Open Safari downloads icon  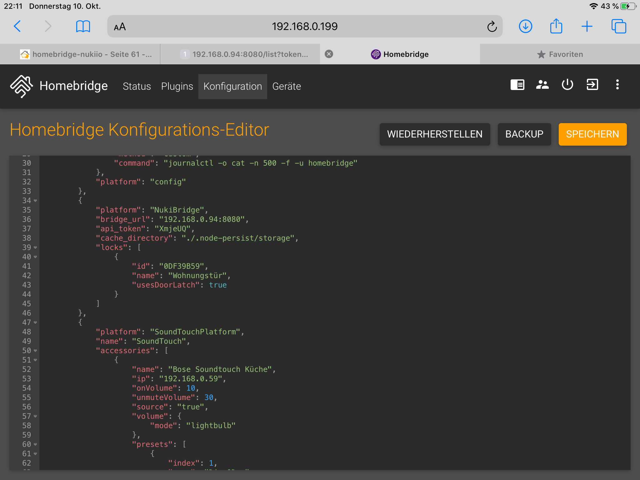(525, 27)
